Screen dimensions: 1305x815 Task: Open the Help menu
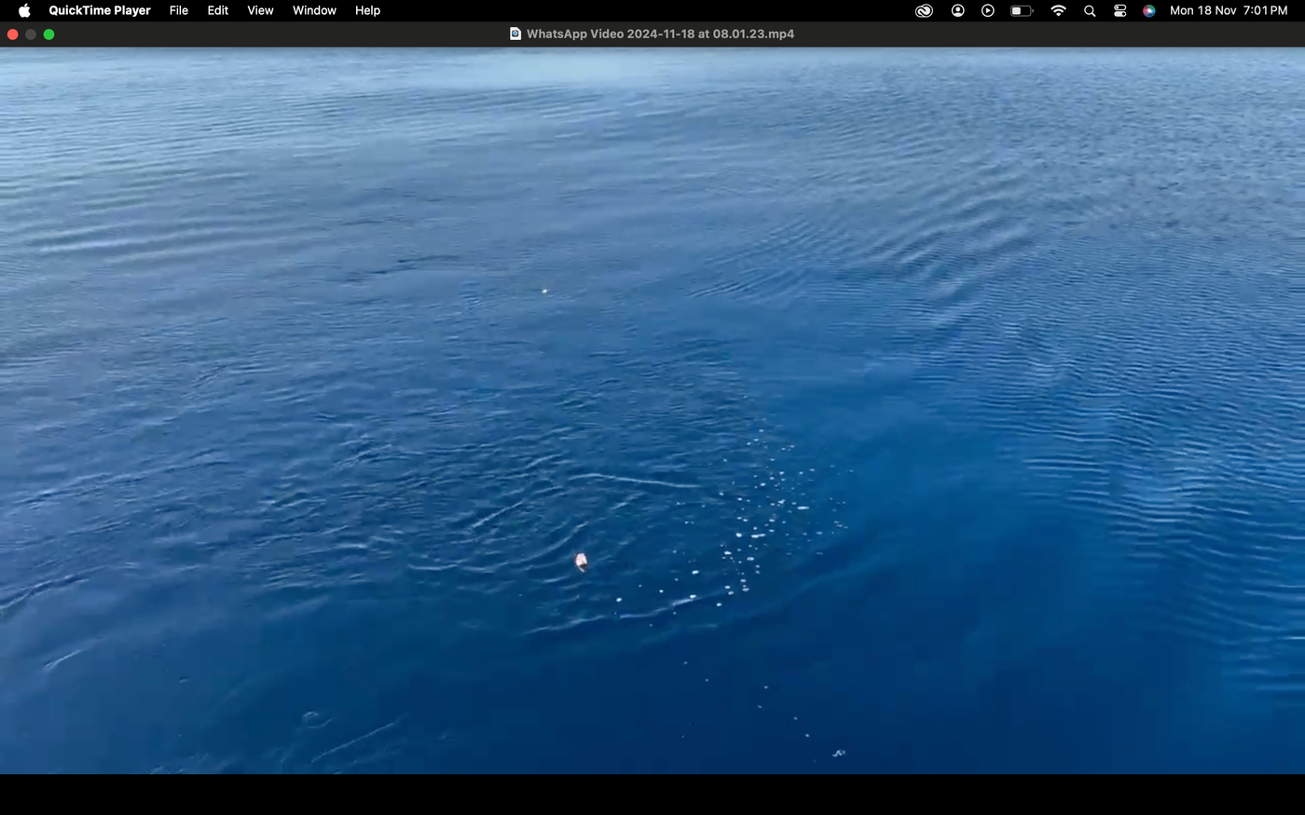[367, 10]
